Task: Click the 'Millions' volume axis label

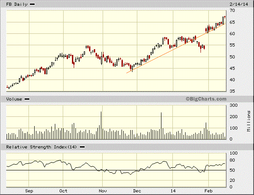Action: point(249,121)
